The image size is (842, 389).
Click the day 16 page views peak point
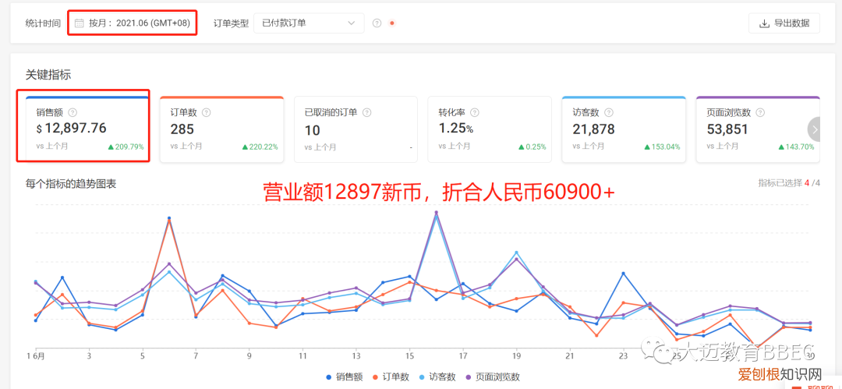[x=437, y=212]
